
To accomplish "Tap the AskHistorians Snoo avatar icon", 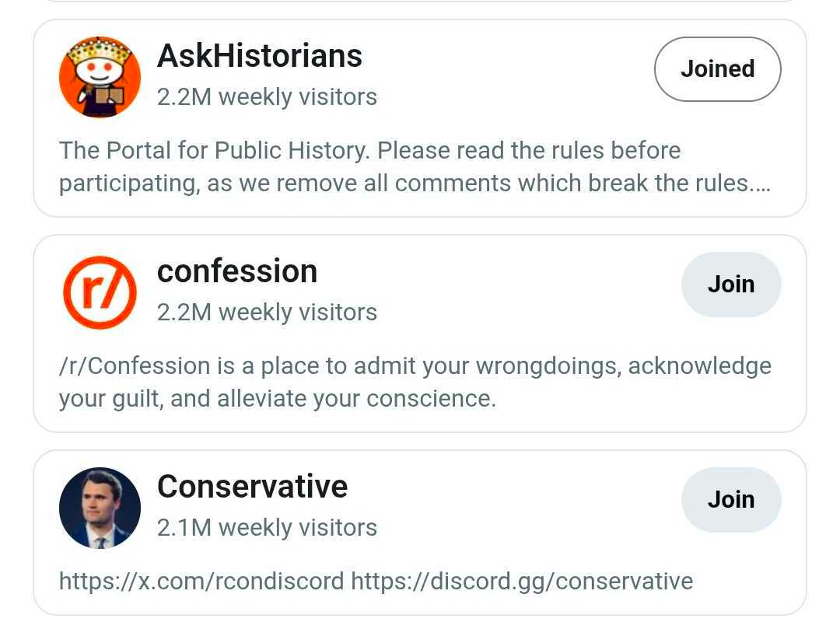I will (x=100, y=76).
